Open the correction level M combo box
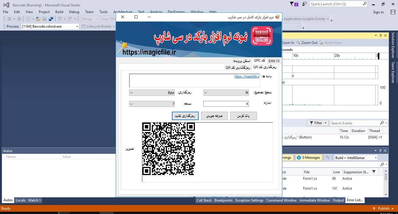Screen dimensions: 398x214 226,93
